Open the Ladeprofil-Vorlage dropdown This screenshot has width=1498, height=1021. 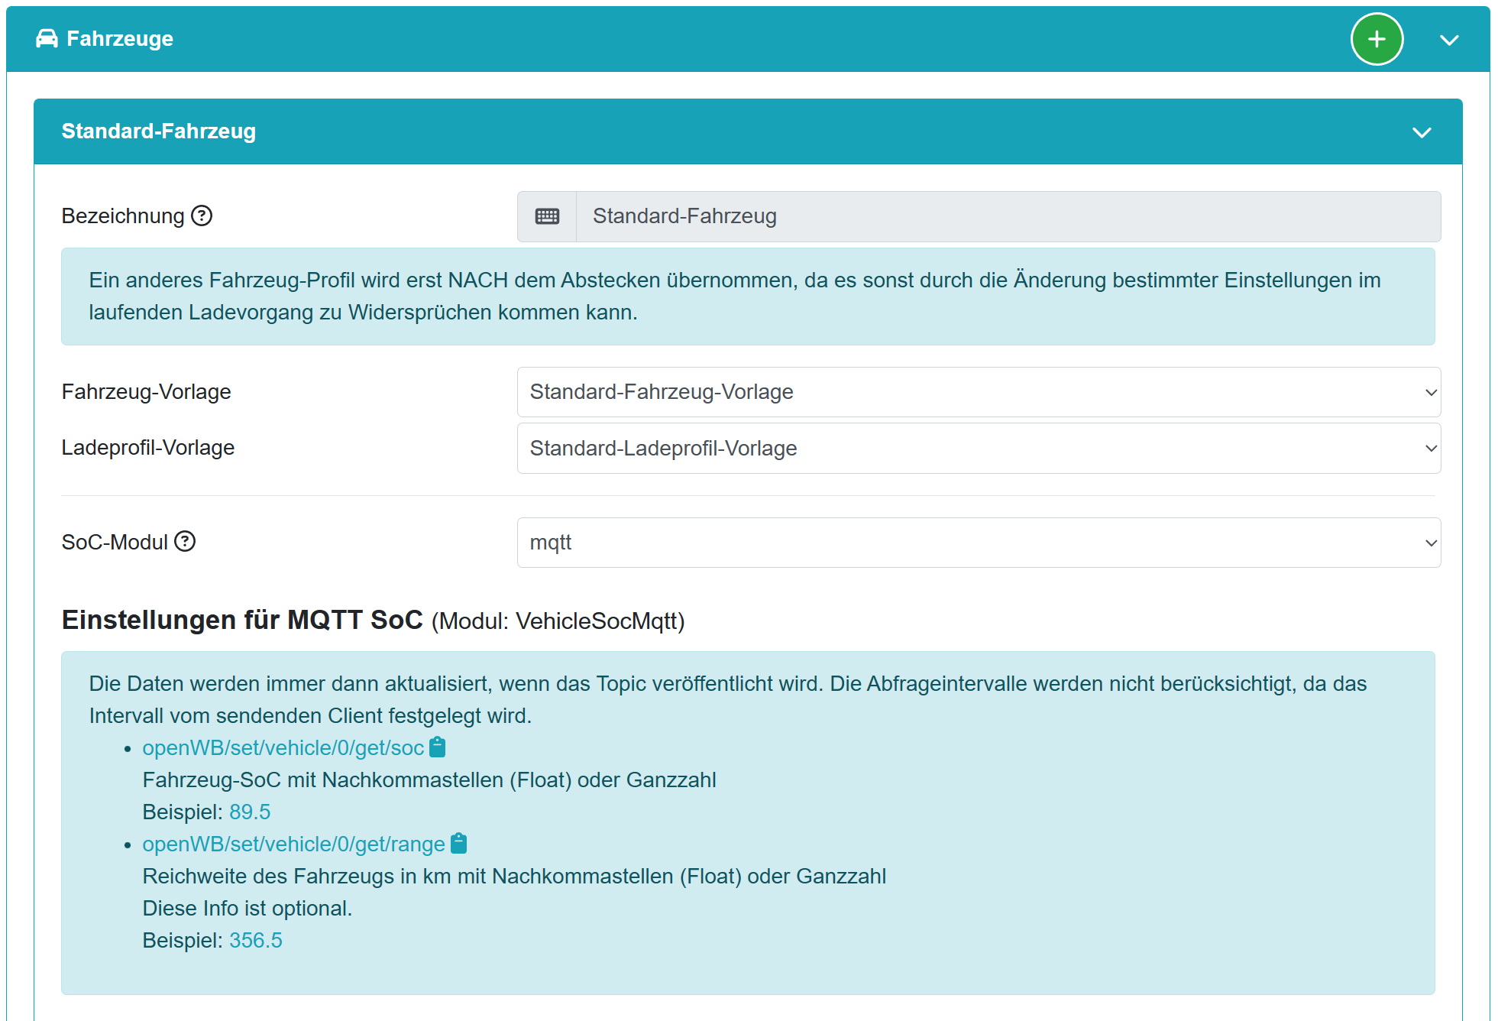coord(978,448)
